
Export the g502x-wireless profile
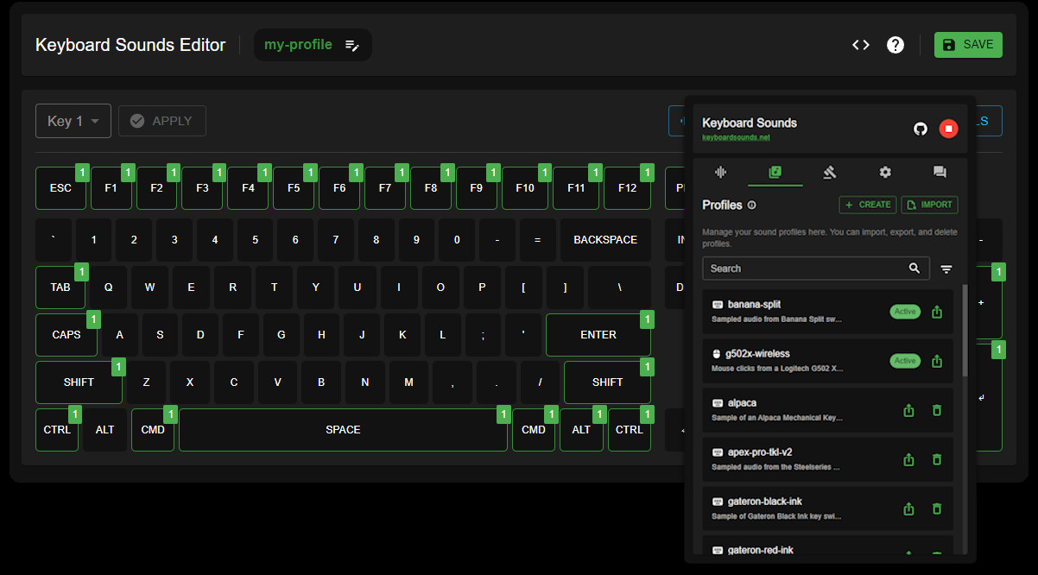point(937,361)
